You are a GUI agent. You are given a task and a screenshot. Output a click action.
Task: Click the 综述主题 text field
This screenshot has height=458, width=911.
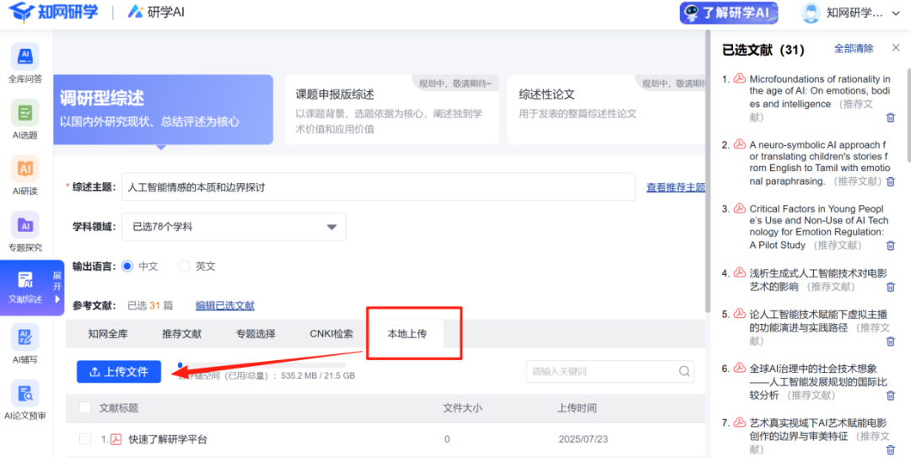pyautogui.click(x=378, y=187)
